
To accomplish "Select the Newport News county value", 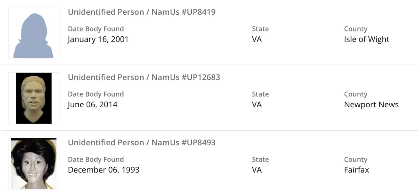I will 371,105.
